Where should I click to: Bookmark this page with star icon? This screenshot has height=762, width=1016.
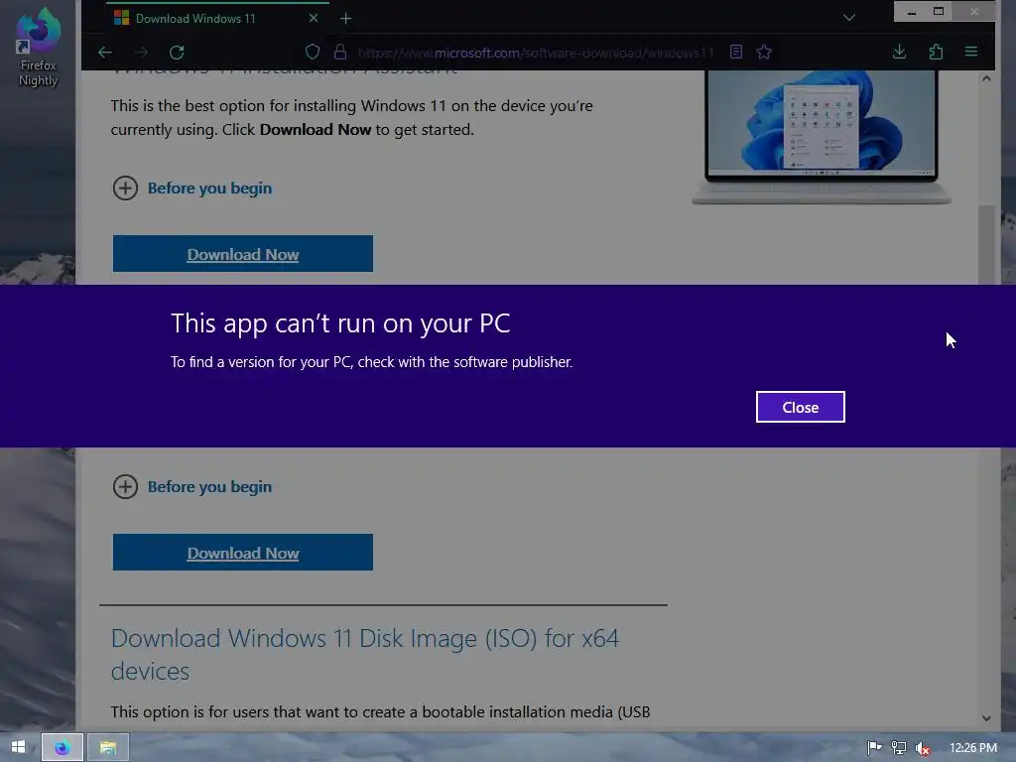click(x=764, y=52)
